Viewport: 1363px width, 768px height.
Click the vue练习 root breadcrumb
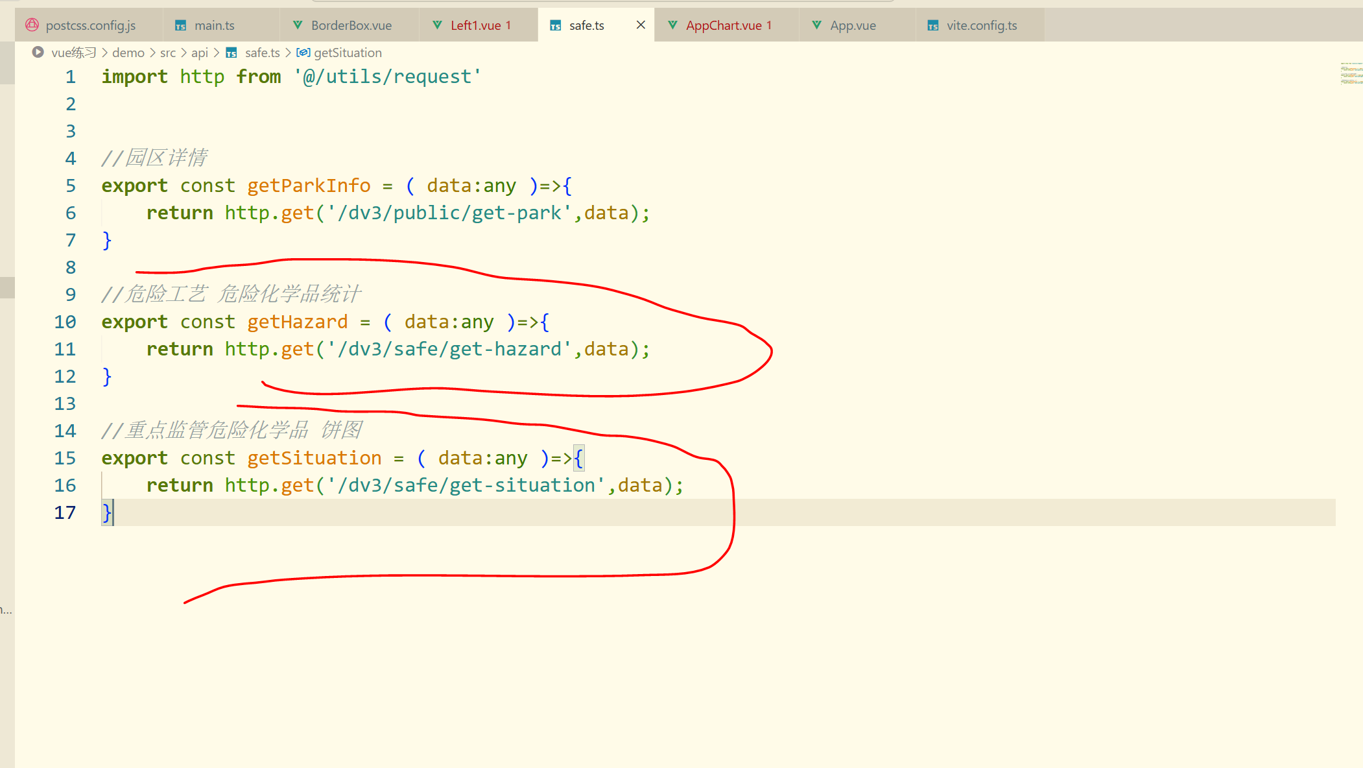click(73, 53)
